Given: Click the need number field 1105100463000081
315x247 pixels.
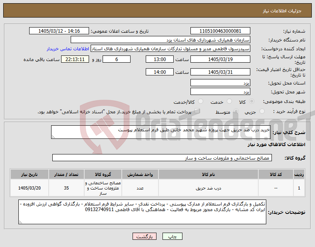Looking at the screenshot, I should click(x=220, y=31).
